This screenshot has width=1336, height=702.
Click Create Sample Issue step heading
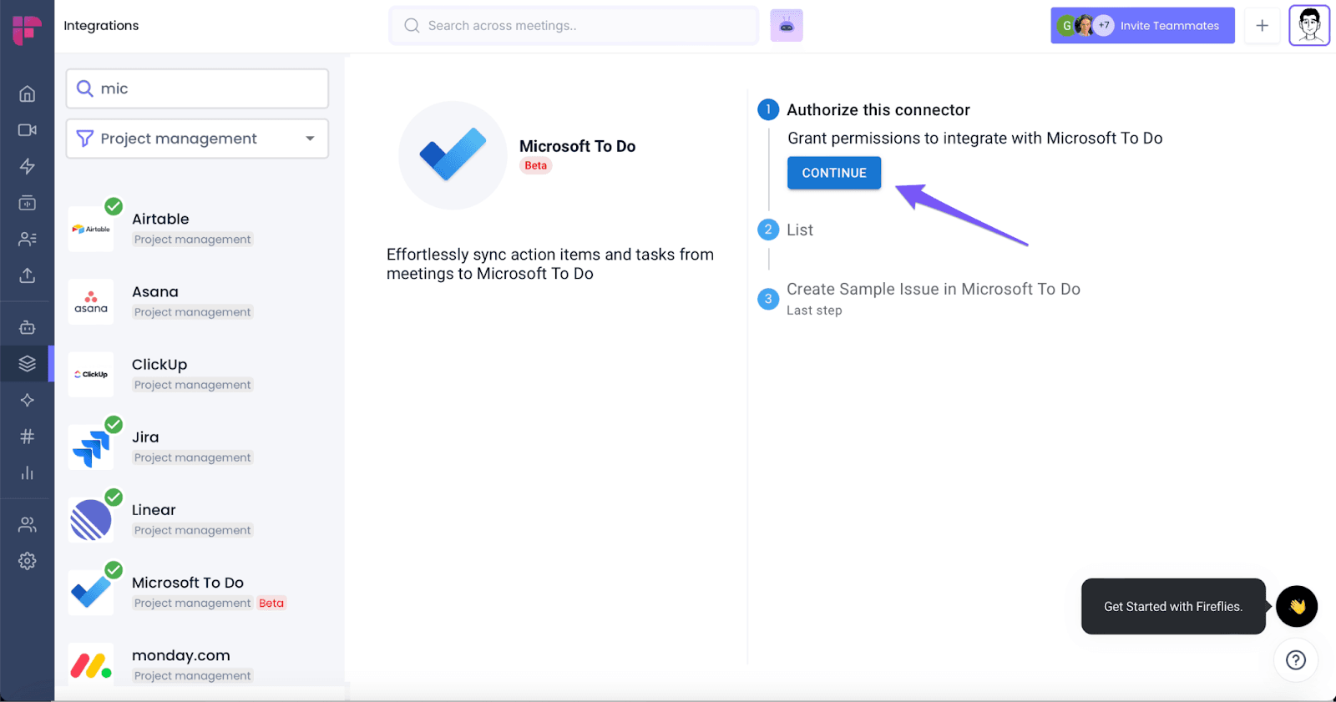934,289
